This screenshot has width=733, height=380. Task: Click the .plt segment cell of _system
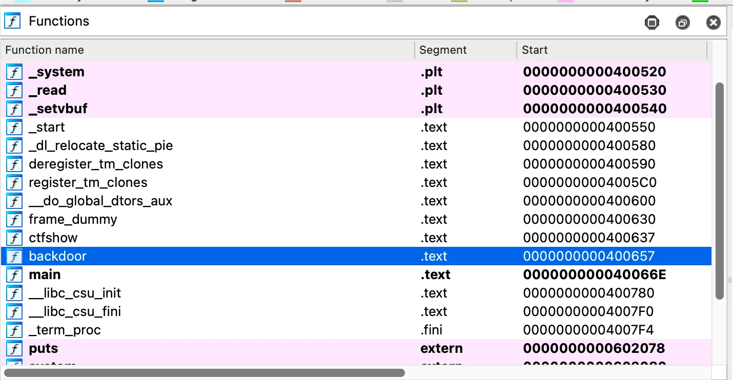click(432, 72)
